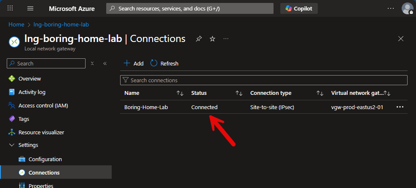Click the Local network gateway subtitle
Viewport: 416px width, 188px height.
pos(50,49)
